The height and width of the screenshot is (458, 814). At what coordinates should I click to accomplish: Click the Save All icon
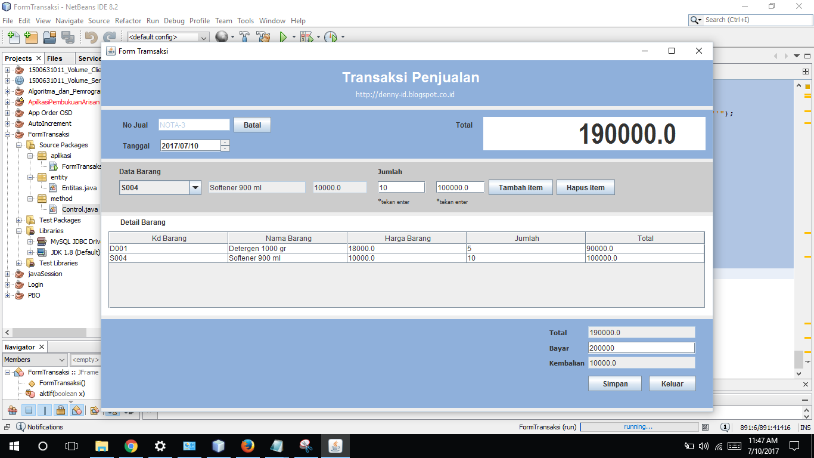69,36
